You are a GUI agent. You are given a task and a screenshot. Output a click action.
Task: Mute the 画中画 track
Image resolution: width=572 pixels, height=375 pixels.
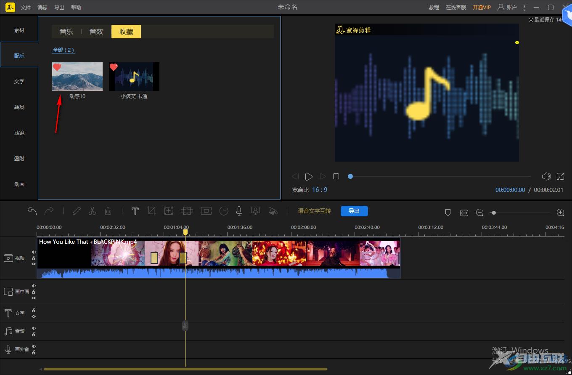[34, 286]
